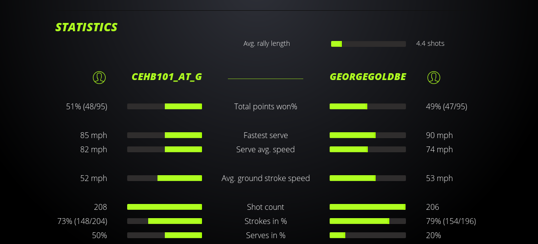Viewport: 538px width, 244px height.
Task: Click GEORGEGOLDBE's Total points won bar
Action: (368, 106)
